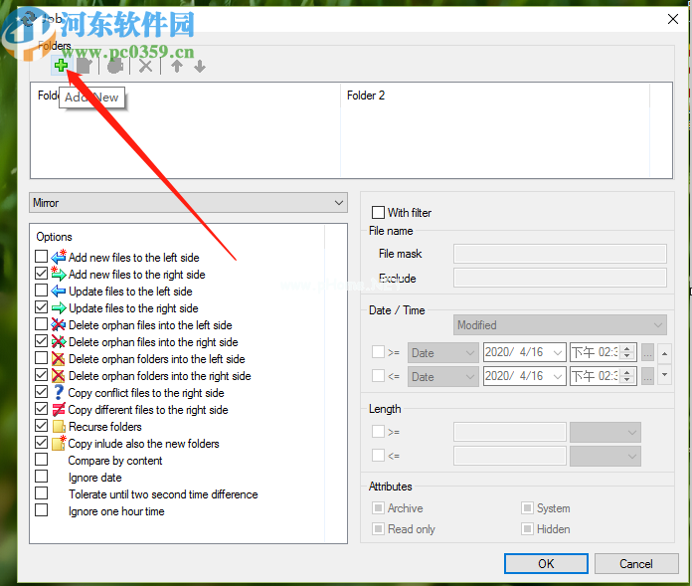Click the Exclude text field
The width and height of the screenshot is (692, 586).
(x=560, y=278)
